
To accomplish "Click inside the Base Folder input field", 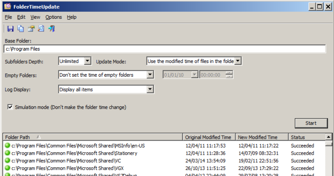I will tap(105, 48).
